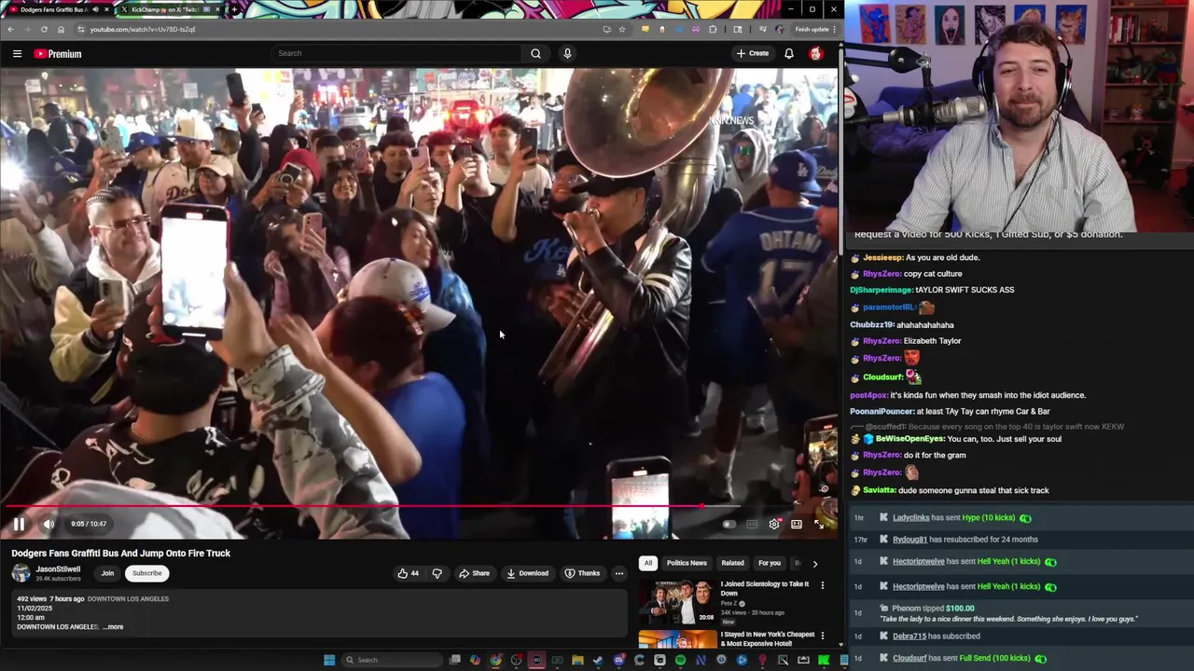The height and width of the screenshot is (671, 1194).
Task: Click taskbar Search box
Action: 392,660
